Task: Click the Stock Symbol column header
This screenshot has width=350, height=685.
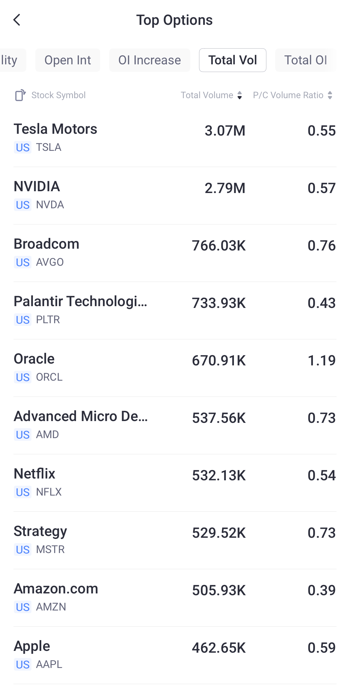Action: (58, 95)
